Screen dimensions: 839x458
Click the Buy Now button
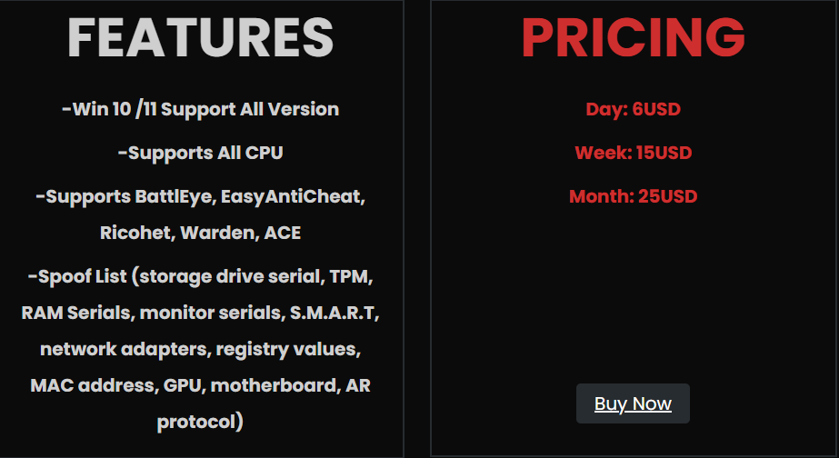pos(633,403)
